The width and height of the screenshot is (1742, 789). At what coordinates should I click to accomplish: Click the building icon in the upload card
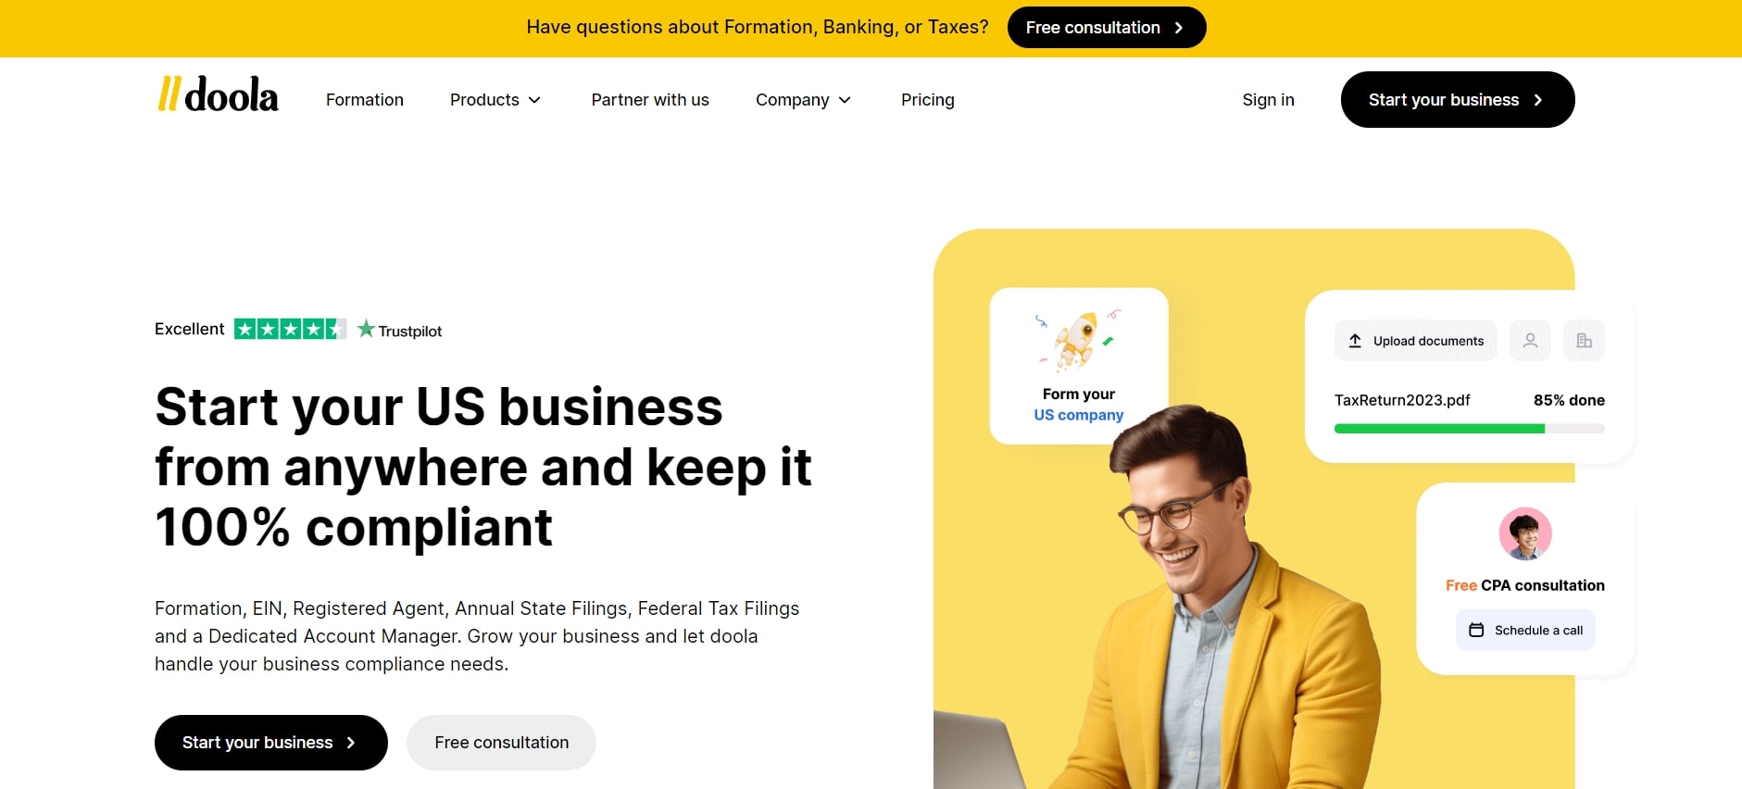(x=1584, y=341)
